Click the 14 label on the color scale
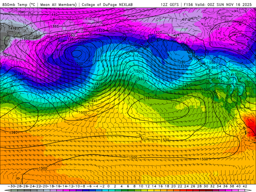 pyautogui.click(x=154, y=186)
